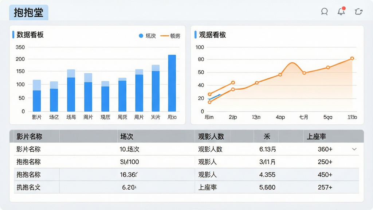Toggle the blue dot series in chart legend
373x210 pixels.
pos(147,36)
